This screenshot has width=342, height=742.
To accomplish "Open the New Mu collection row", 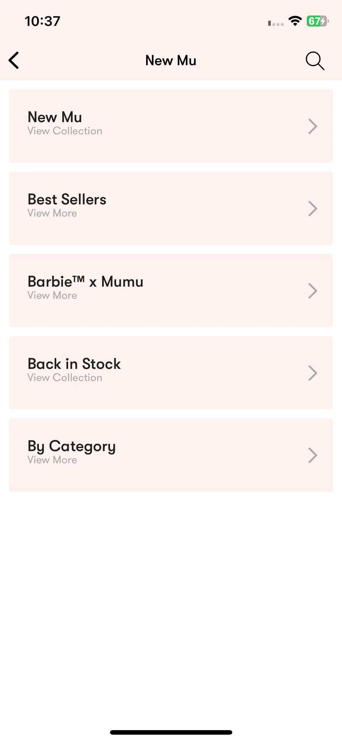I will (171, 126).
